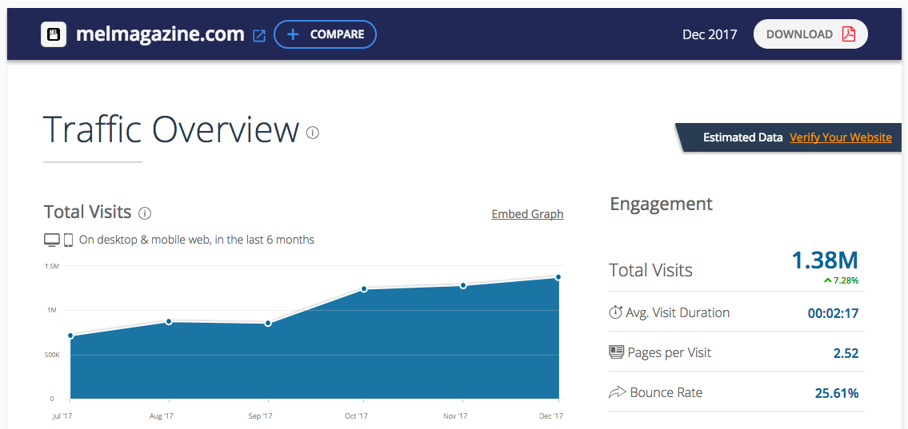Click the 00:02:17 duration value
This screenshot has width=908, height=429.
point(834,313)
